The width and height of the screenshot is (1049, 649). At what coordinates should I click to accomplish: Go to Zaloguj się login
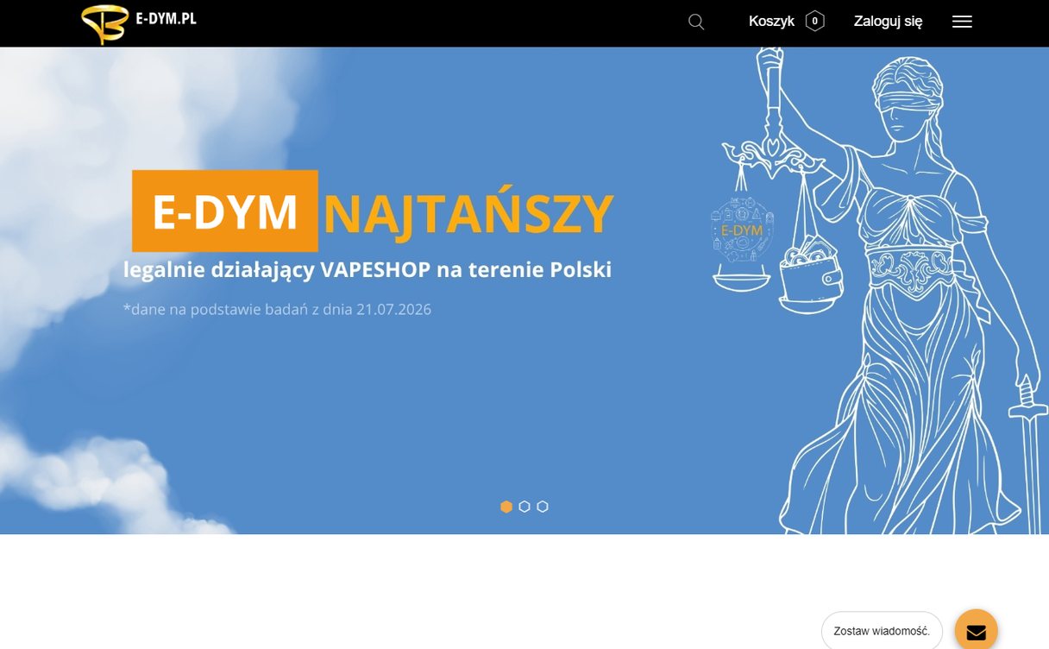[x=888, y=22]
